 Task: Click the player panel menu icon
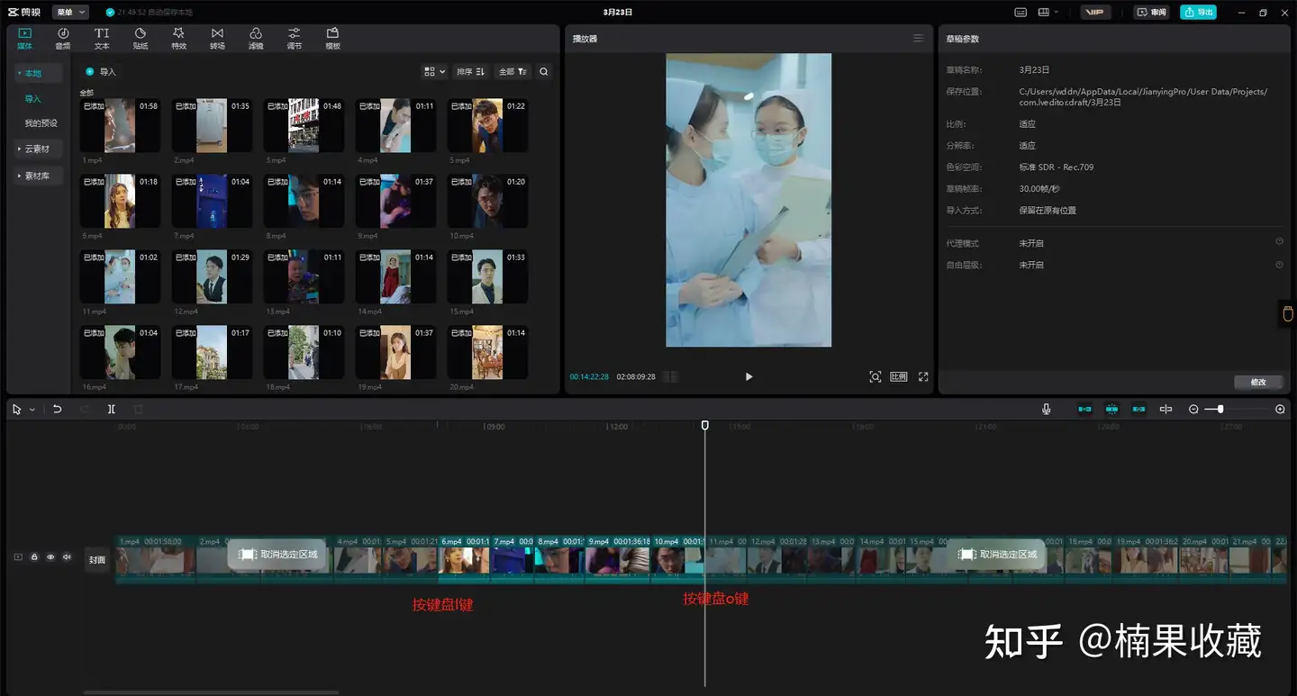918,38
